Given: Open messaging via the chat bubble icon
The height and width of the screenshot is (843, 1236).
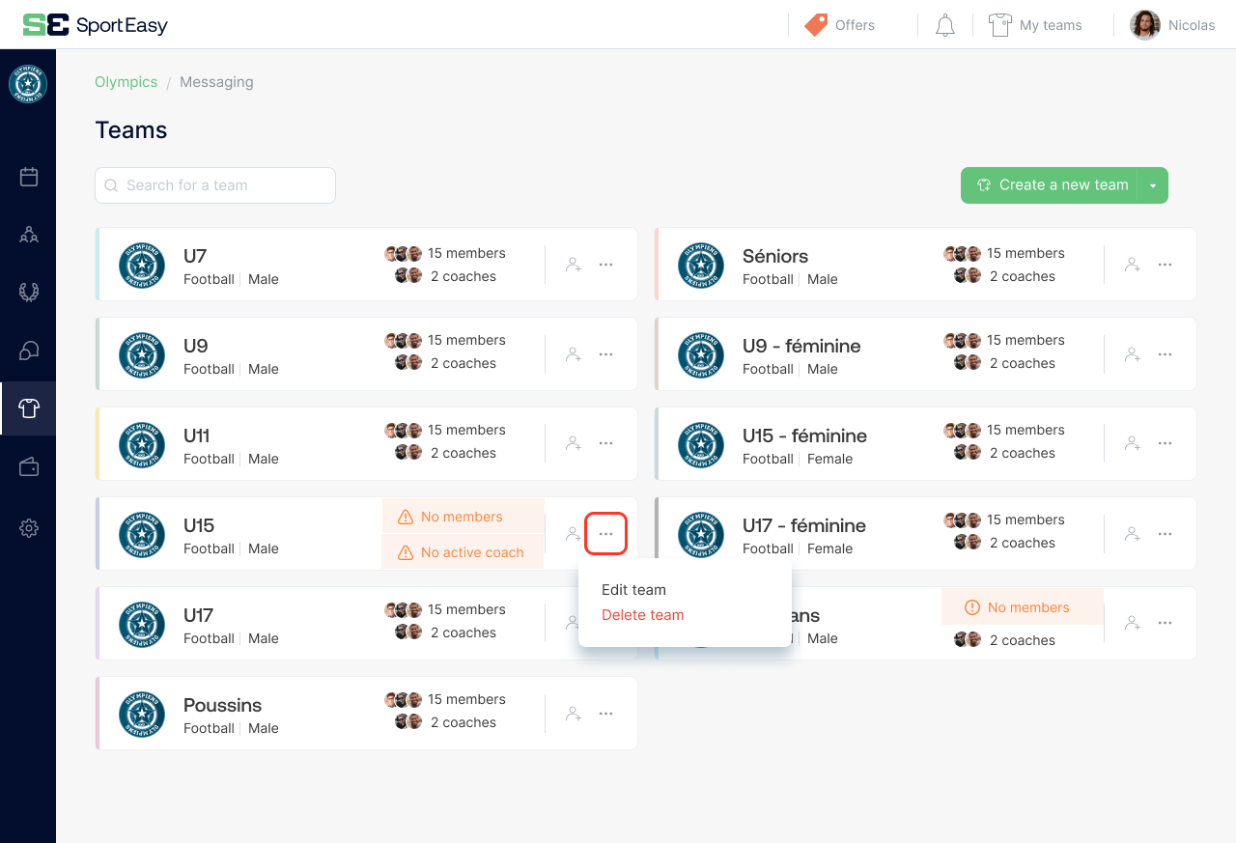Looking at the screenshot, I should point(28,350).
